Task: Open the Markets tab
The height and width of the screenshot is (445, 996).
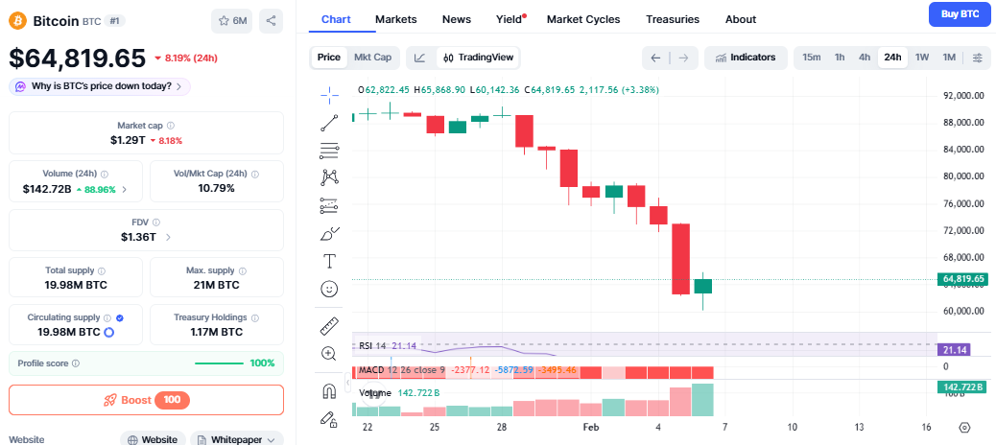Action: (395, 19)
